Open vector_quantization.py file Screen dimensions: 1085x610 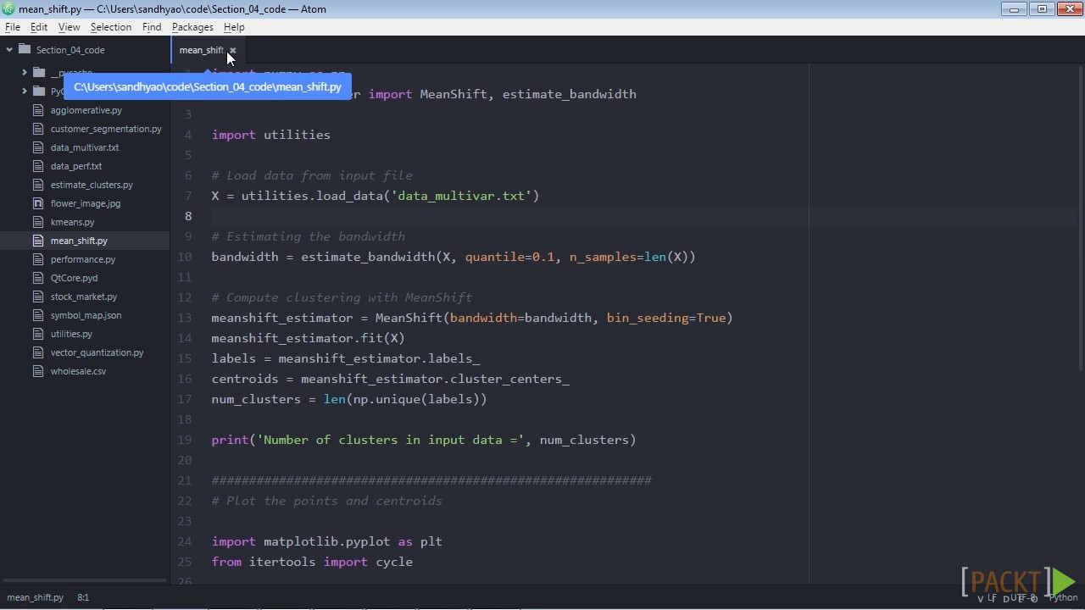(97, 352)
